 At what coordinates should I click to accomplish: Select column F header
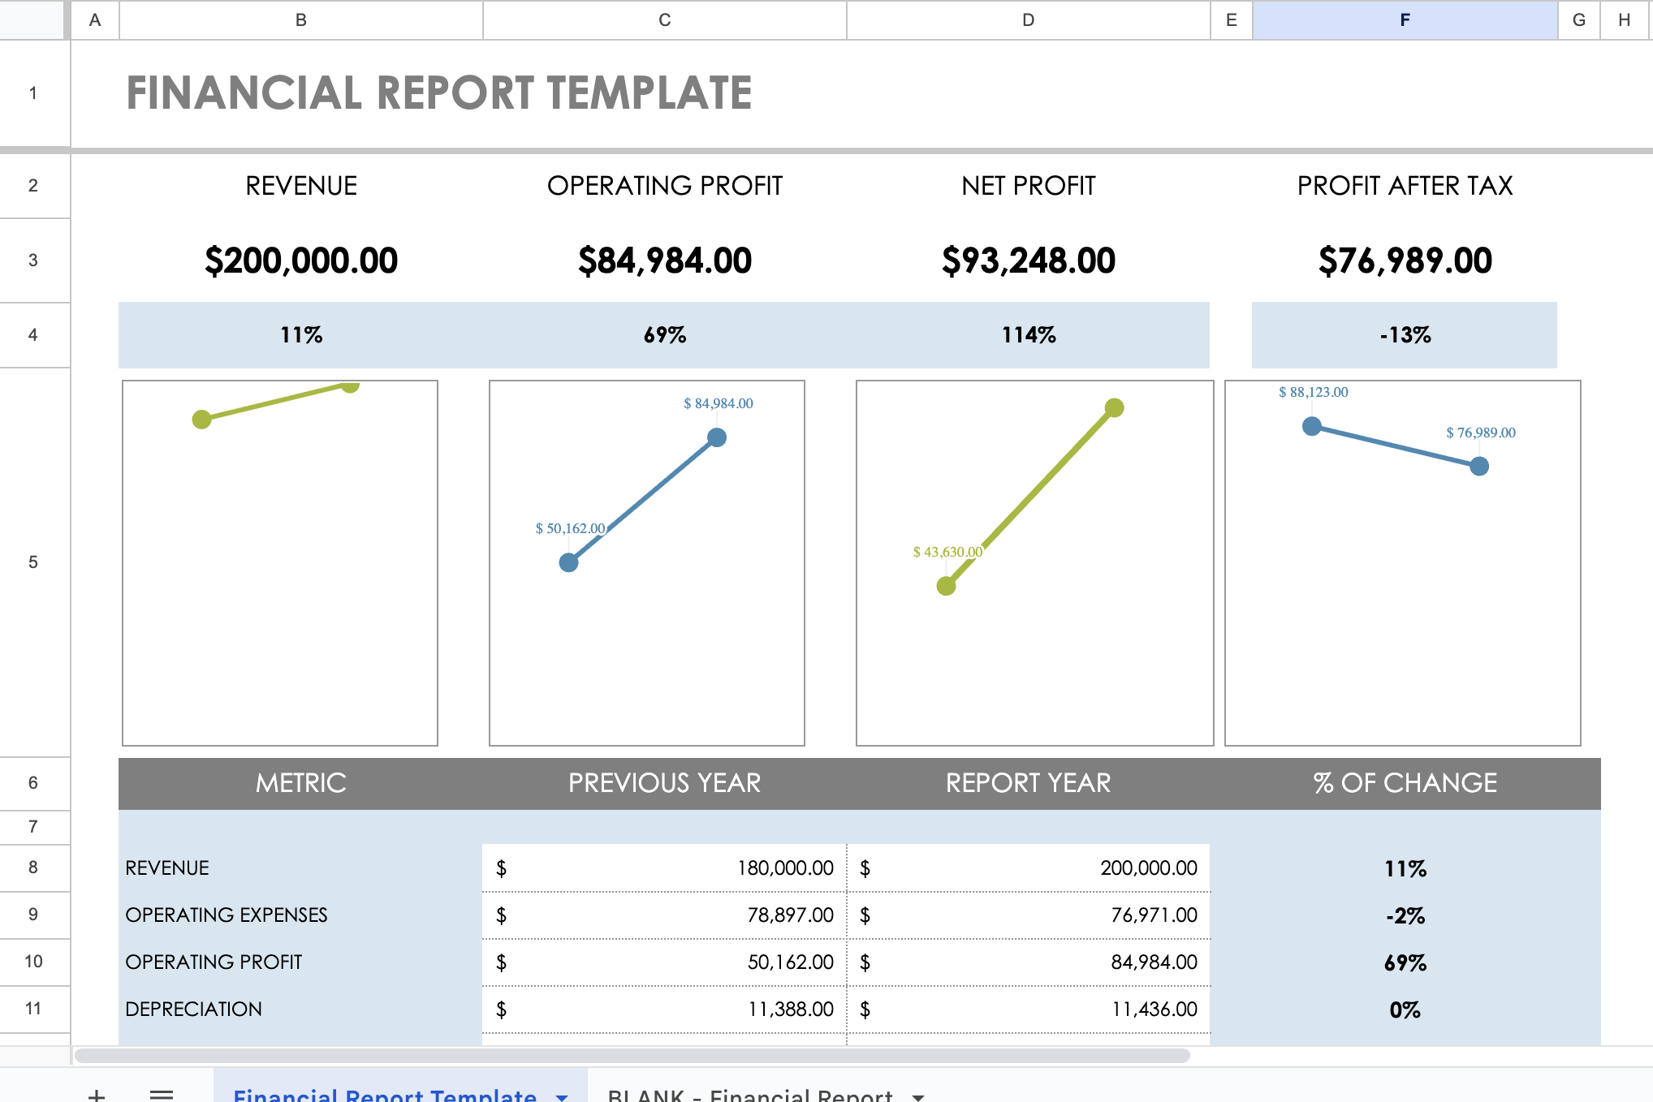[1405, 19]
